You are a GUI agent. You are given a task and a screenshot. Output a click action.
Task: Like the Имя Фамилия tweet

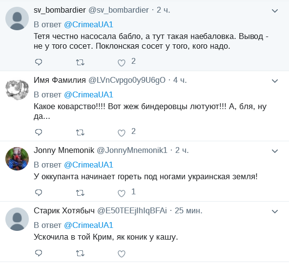click(122, 133)
